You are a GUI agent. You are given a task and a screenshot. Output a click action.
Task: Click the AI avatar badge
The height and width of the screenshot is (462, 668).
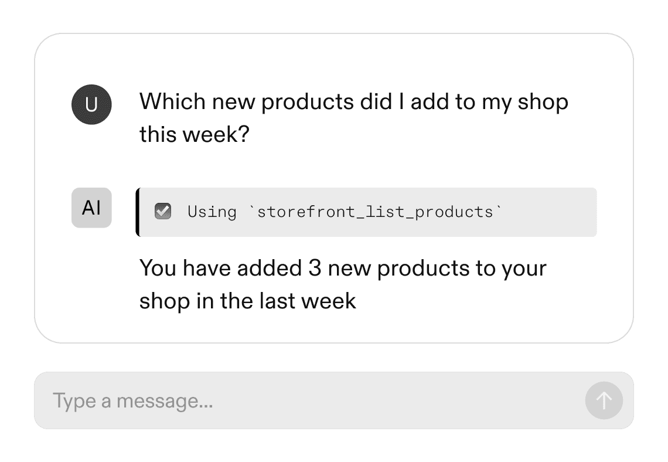(91, 208)
